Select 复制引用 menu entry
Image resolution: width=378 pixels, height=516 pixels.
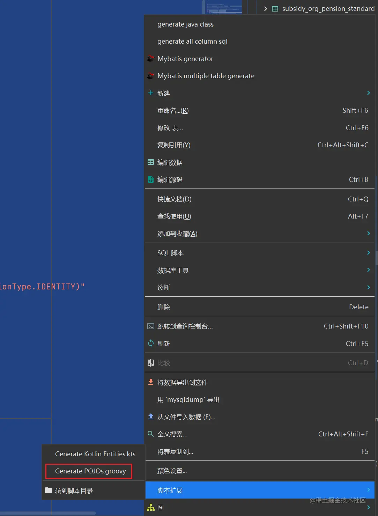click(260, 145)
